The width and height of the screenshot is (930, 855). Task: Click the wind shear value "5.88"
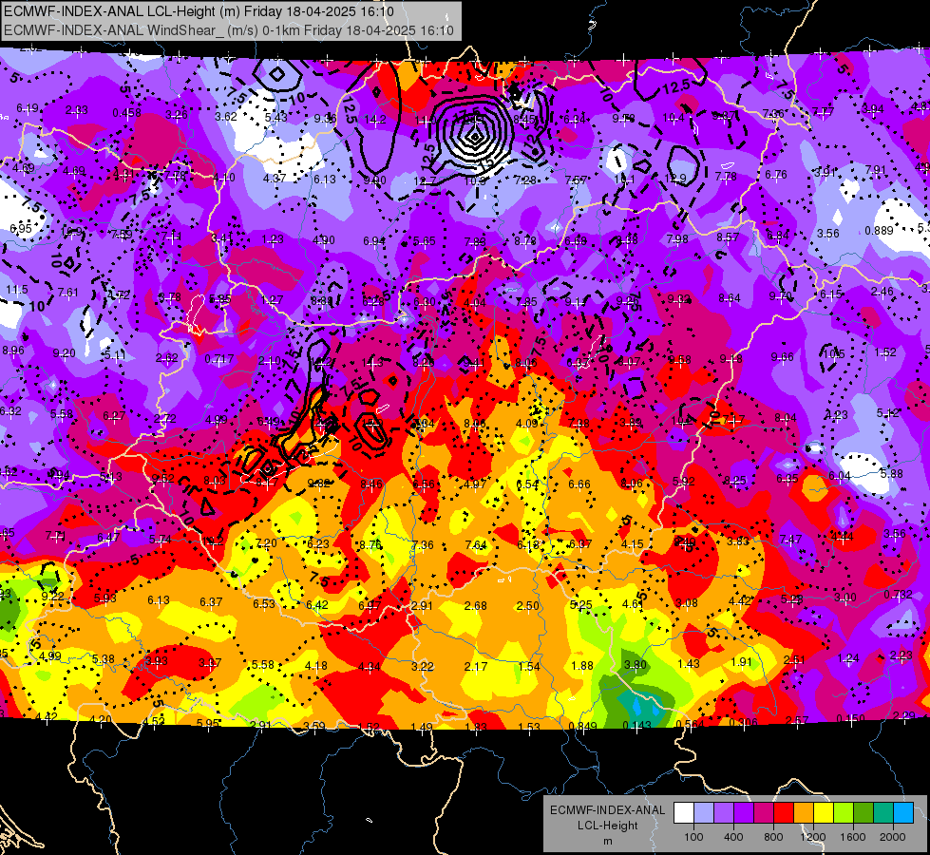pos(891,473)
